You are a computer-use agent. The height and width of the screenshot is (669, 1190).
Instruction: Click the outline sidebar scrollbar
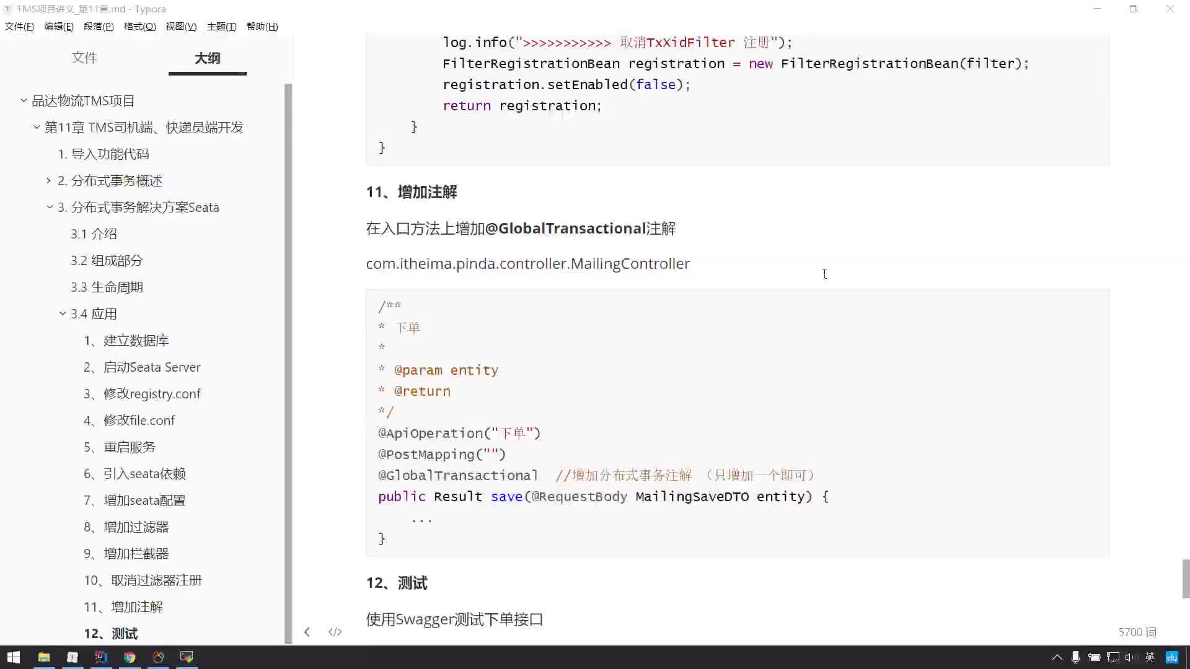click(288, 364)
